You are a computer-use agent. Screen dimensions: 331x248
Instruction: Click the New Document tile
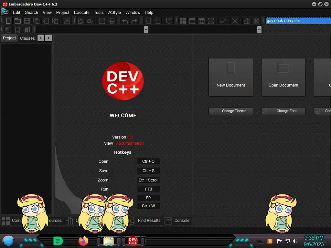pos(231,77)
